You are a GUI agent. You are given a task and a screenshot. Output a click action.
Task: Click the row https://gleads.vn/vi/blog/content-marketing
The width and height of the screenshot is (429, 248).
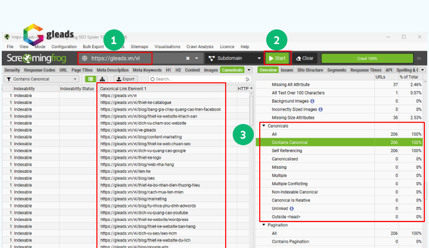point(126,137)
